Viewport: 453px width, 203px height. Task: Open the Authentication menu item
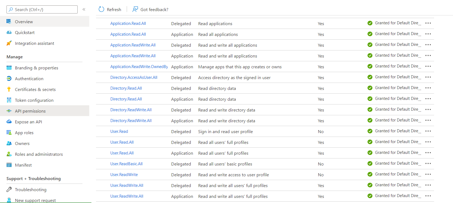point(29,79)
